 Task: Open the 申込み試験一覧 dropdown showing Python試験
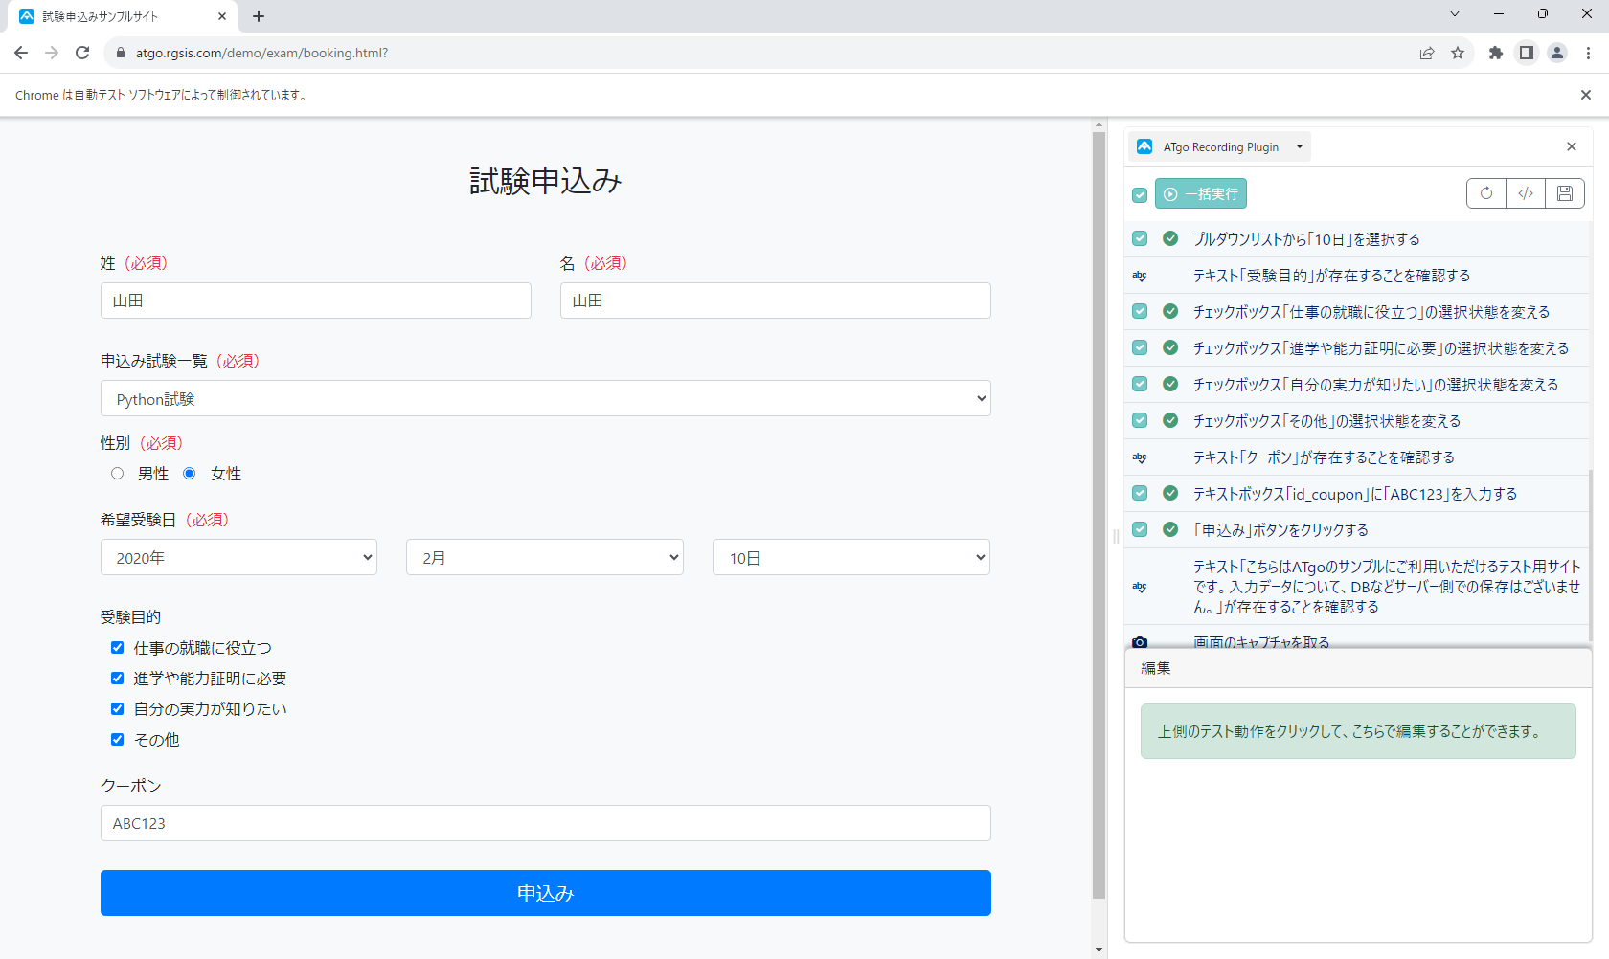coord(545,398)
